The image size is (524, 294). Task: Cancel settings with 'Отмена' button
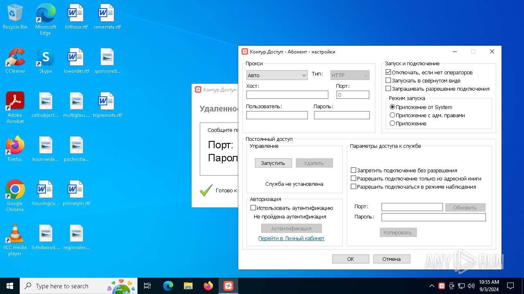(391, 259)
